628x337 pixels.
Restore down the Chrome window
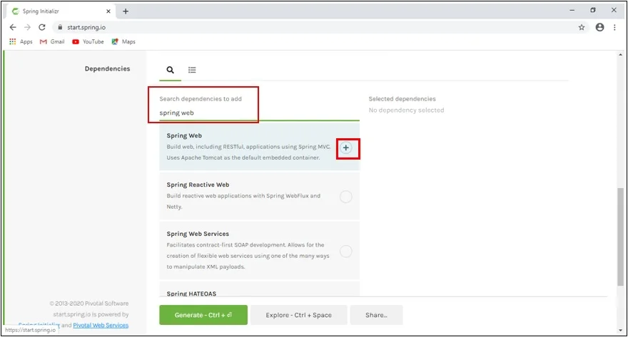point(593,11)
